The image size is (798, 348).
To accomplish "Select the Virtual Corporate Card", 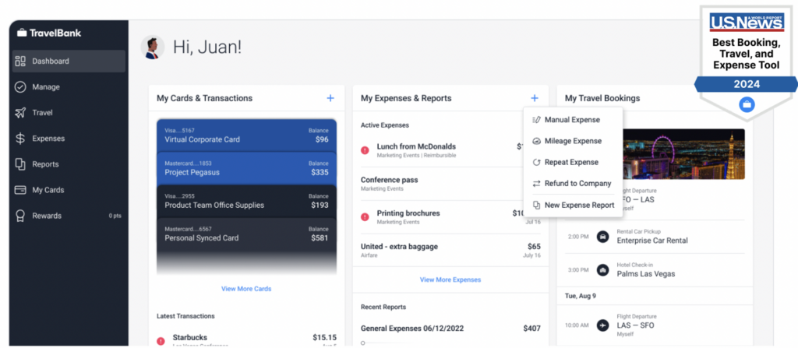I will coord(246,135).
